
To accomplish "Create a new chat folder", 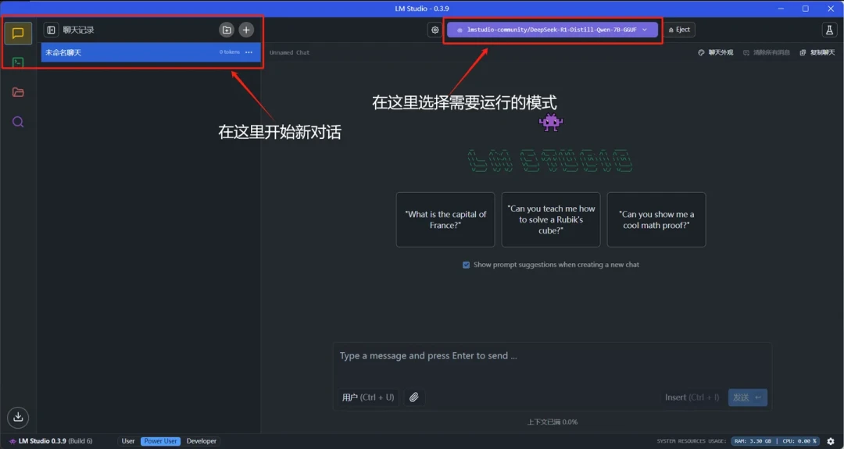I will [227, 30].
